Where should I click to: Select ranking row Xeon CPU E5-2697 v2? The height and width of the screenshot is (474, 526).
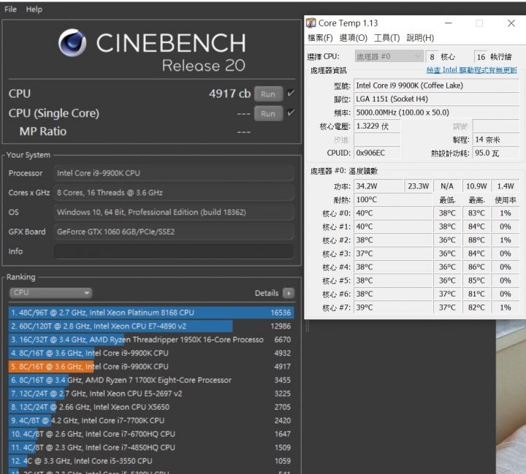coord(151,394)
